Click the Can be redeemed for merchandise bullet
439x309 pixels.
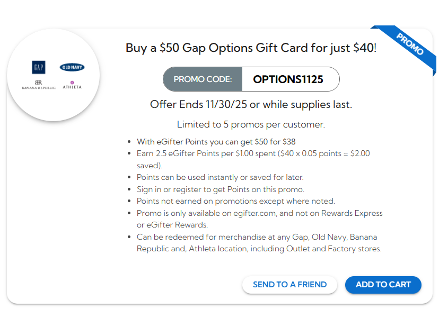[257, 237]
